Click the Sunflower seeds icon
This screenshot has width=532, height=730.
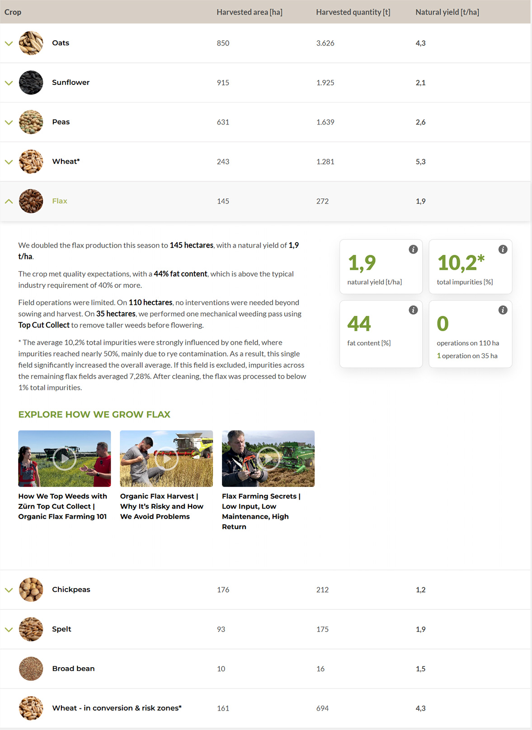point(31,83)
